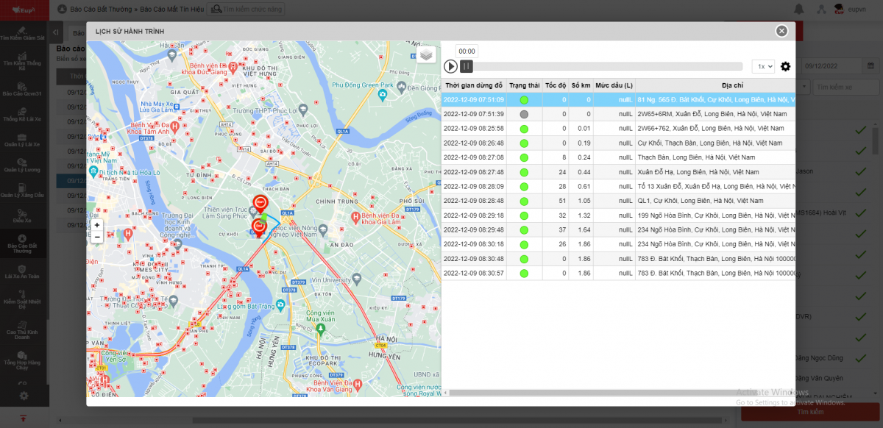Image resolution: width=883 pixels, height=428 pixels.
Task: Click the Start marker on the map
Action: pos(260,204)
